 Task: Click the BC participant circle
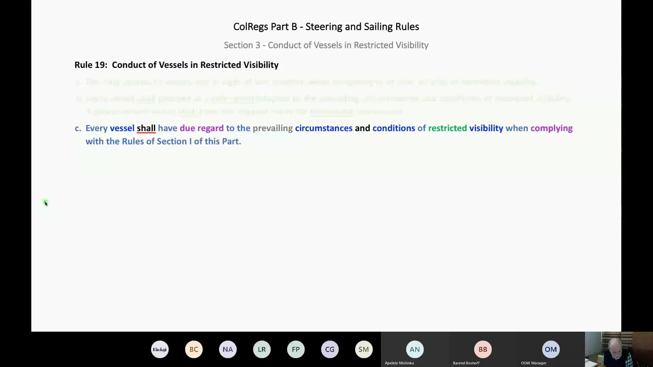click(x=194, y=349)
